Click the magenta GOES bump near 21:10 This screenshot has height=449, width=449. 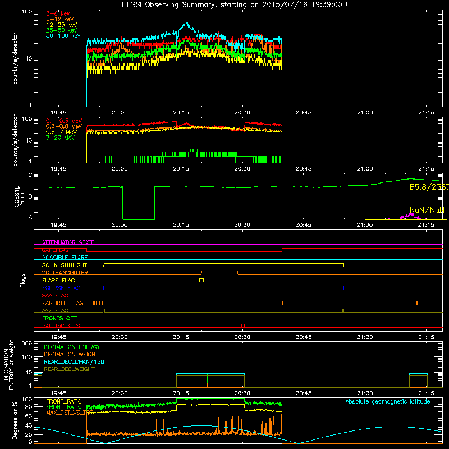click(x=411, y=216)
